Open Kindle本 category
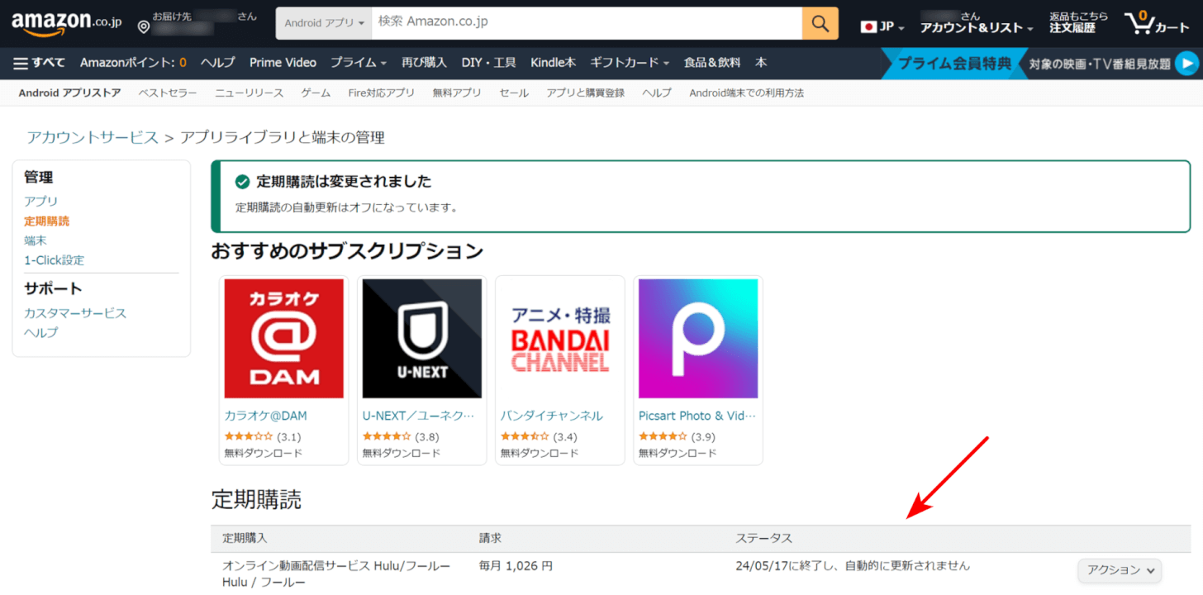 (x=553, y=63)
